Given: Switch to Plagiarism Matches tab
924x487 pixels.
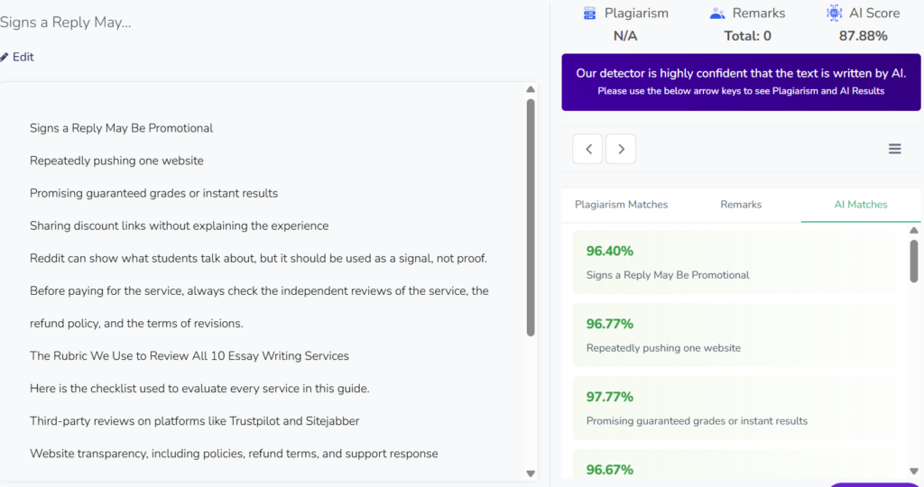Looking at the screenshot, I should (x=621, y=205).
